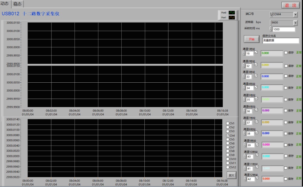
Task: Enable 保存 checkbox for channel 9
Action: click(286, 145)
